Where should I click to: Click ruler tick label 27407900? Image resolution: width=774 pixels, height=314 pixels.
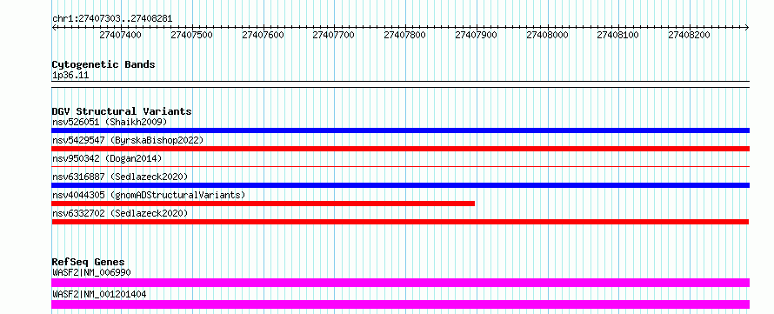tap(476, 35)
